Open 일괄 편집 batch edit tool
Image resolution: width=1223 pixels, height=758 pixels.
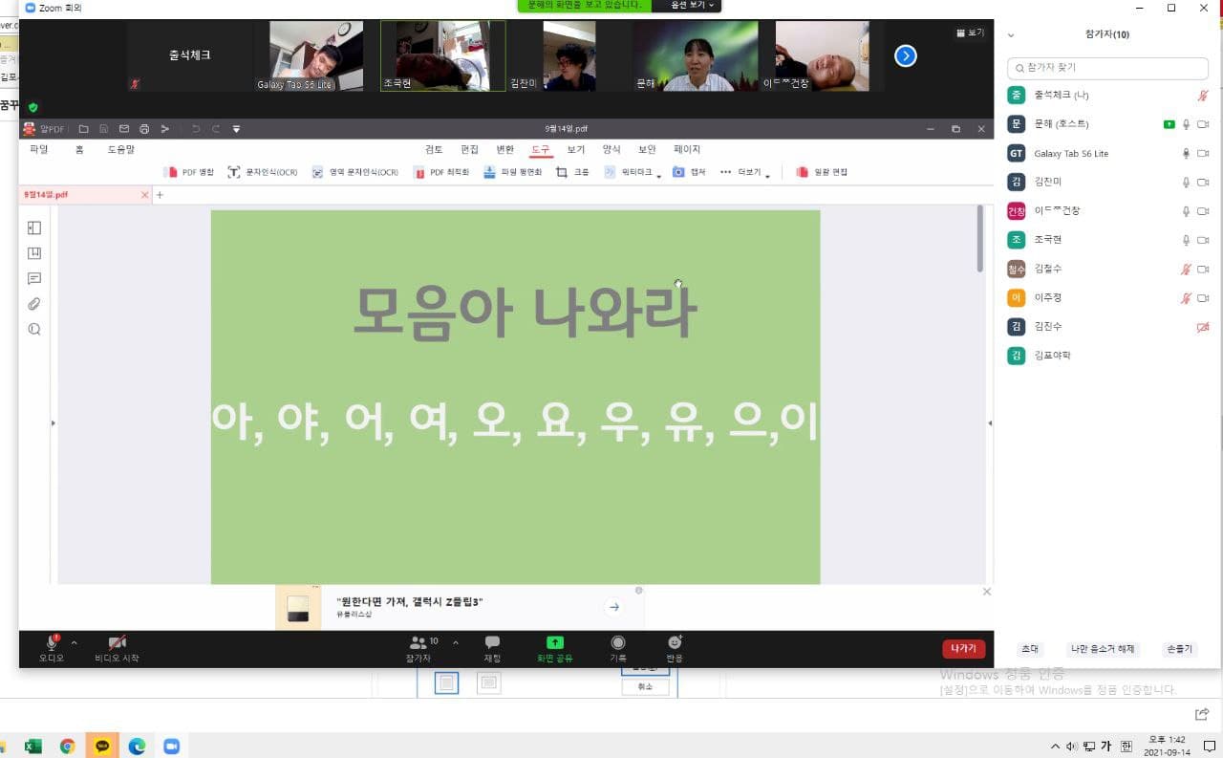[822, 172]
